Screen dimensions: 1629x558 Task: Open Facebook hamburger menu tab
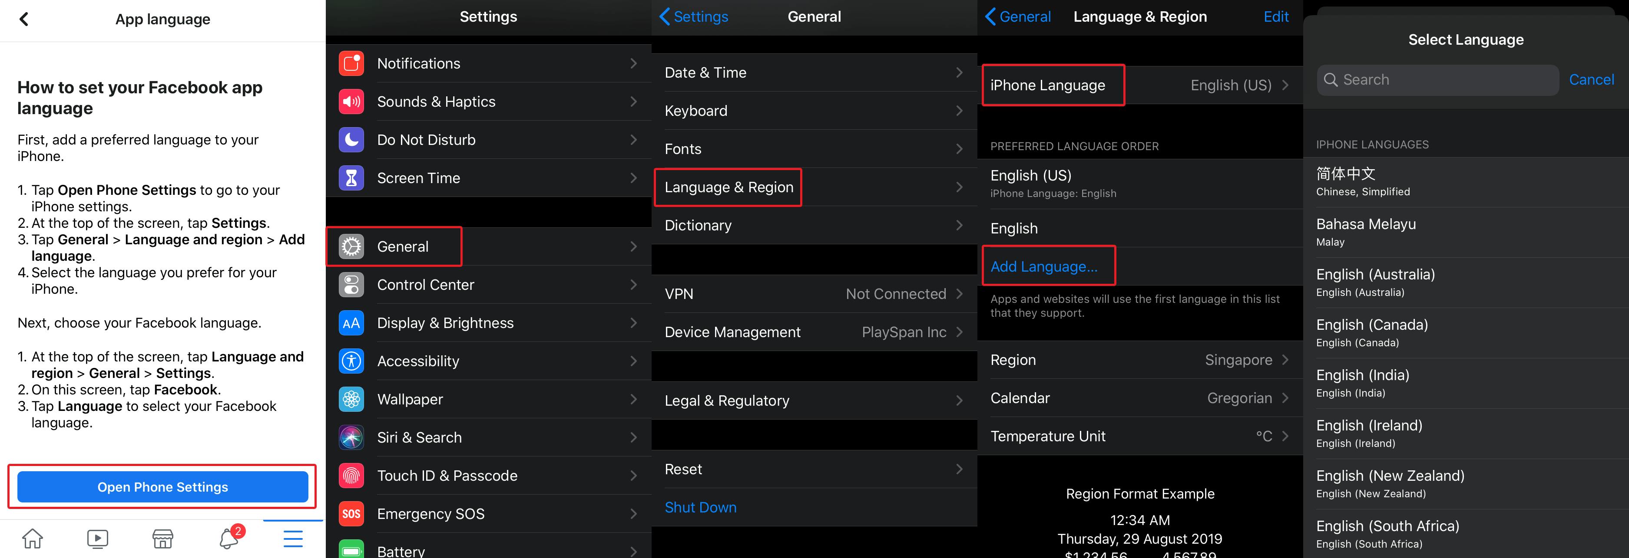(293, 538)
